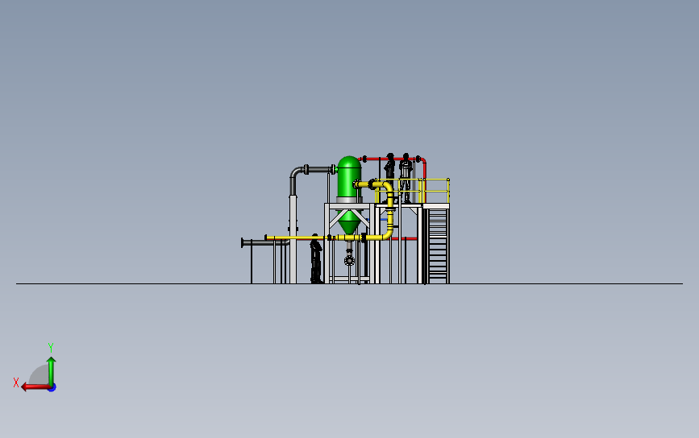The width and height of the screenshot is (699, 438).
Task: Select the yellow handrail on the platform
Action: click(x=412, y=191)
